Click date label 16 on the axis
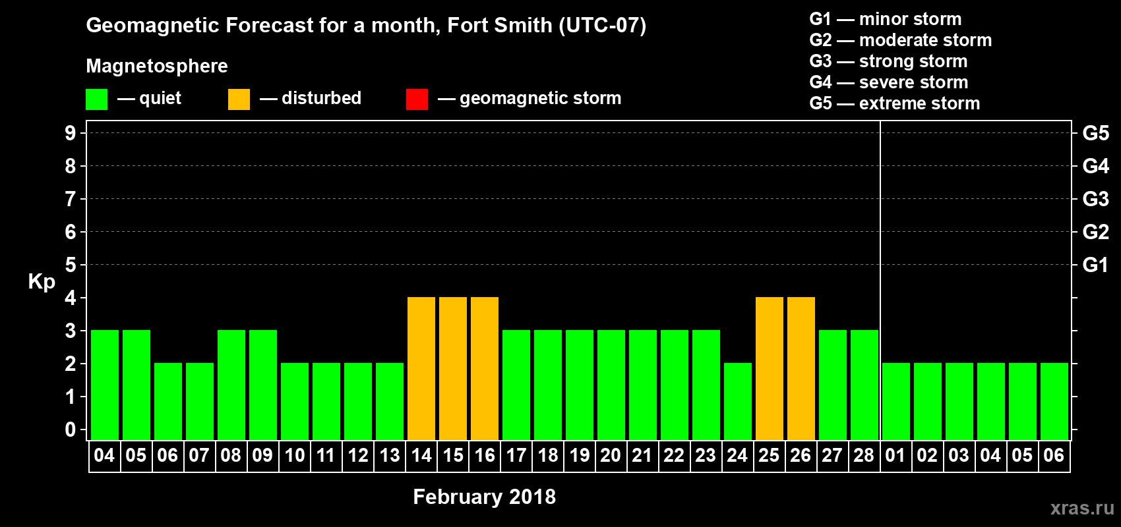The height and width of the screenshot is (527, 1121). [485, 455]
